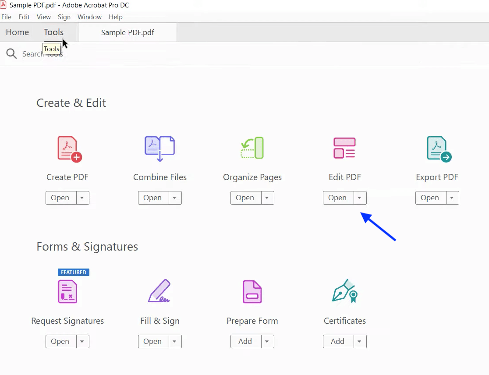
Task: Click the FEATURED badge above Request Signatures
Action: [x=74, y=272]
